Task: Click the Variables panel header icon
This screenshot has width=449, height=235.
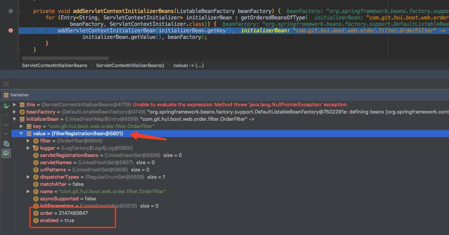Action: coord(6,95)
